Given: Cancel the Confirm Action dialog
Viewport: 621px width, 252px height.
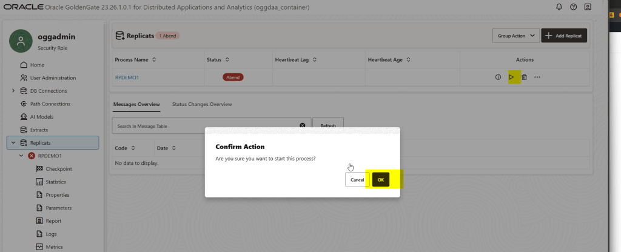Looking at the screenshot, I should tap(357, 179).
